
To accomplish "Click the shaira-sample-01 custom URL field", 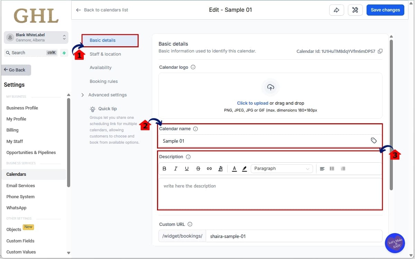I will coord(294,236).
